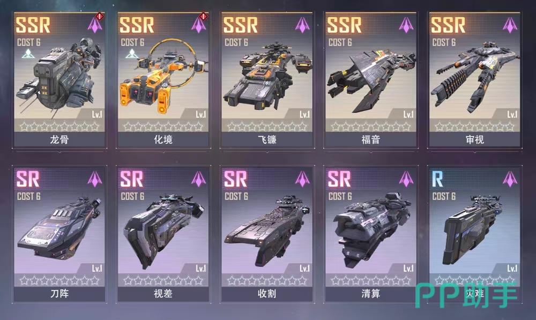Open the 飞镰 ship name label
Screen dimensions: 536x320
267,139
